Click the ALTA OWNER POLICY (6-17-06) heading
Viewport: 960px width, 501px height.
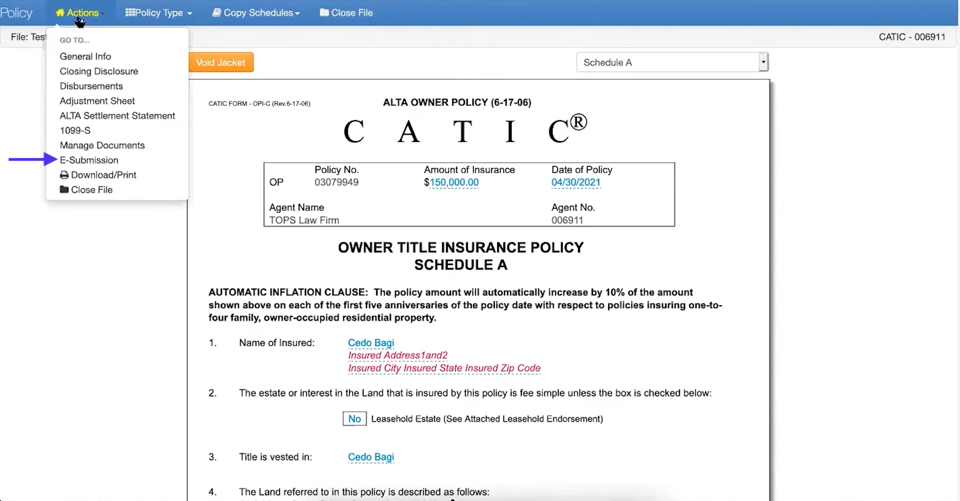pos(457,102)
